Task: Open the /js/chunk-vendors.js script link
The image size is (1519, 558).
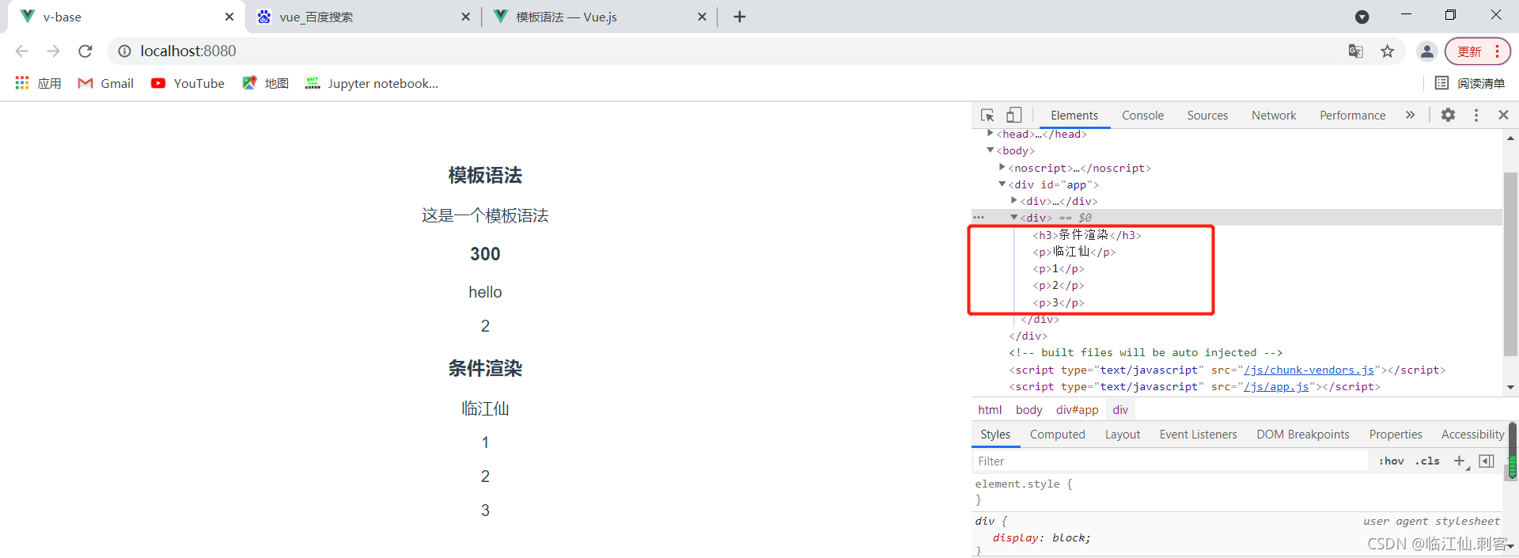Action: 1309,370
